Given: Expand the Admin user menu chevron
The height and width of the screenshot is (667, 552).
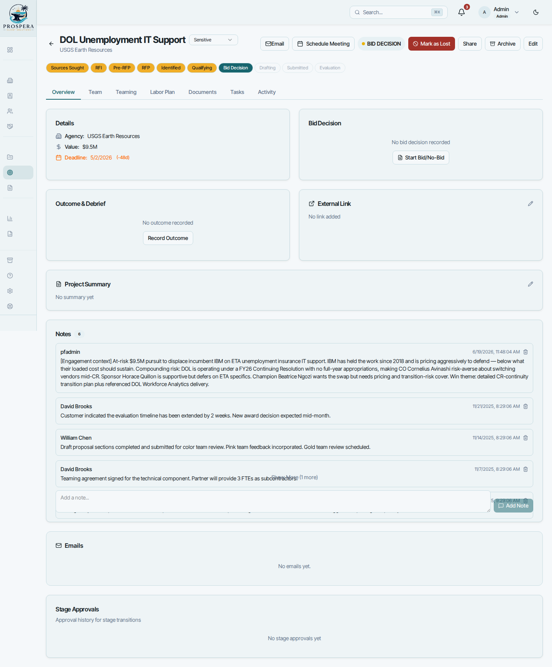Looking at the screenshot, I should pos(517,12).
